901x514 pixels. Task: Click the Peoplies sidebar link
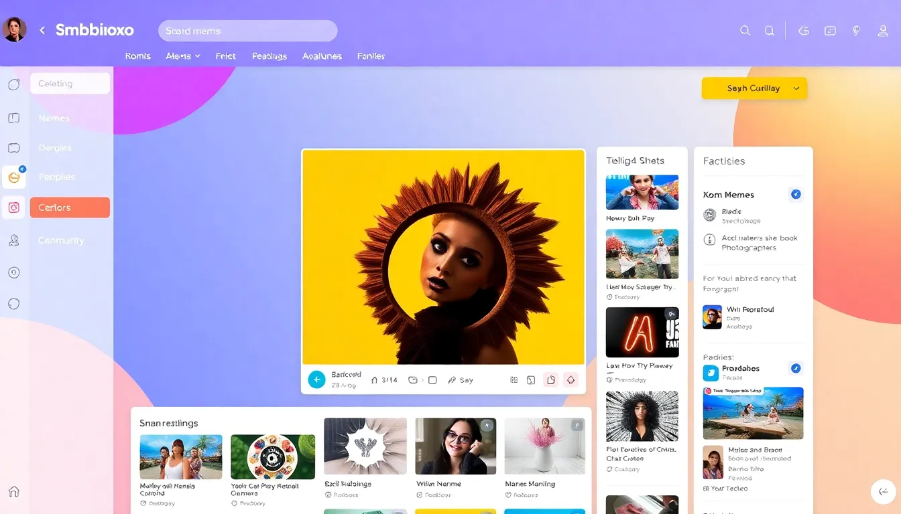pos(57,177)
